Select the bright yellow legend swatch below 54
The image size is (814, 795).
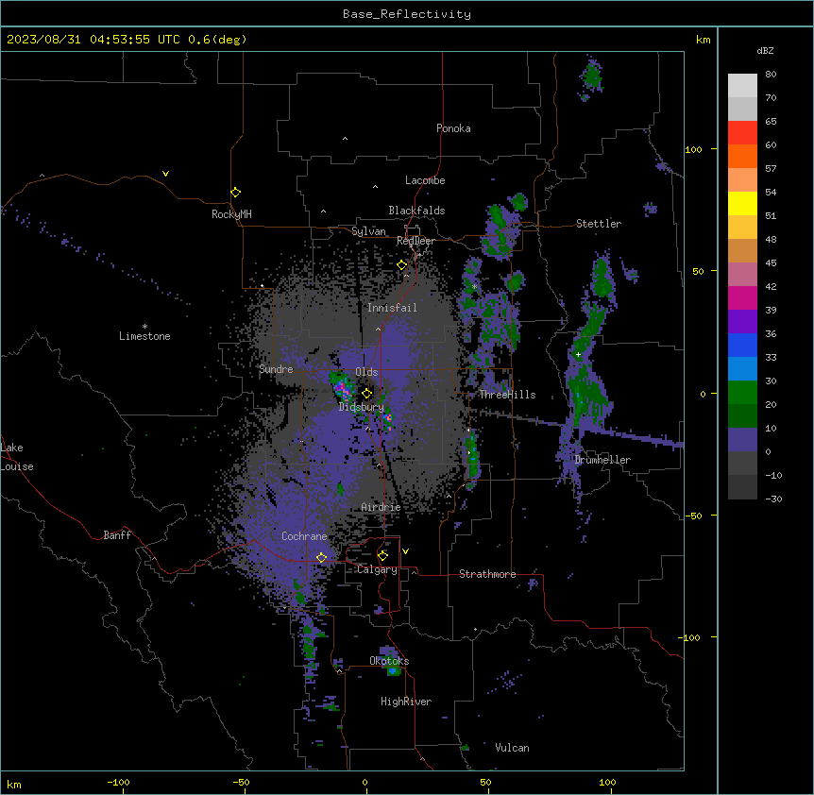pyautogui.click(x=742, y=203)
